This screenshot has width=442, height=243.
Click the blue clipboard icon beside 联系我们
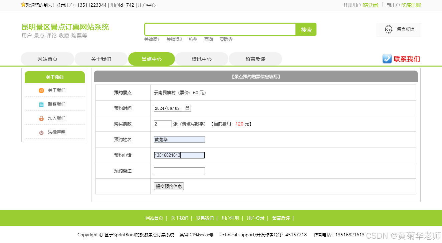41,104
